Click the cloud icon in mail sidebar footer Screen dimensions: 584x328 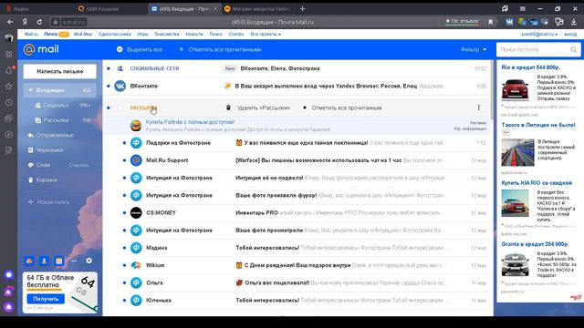tap(29, 261)
